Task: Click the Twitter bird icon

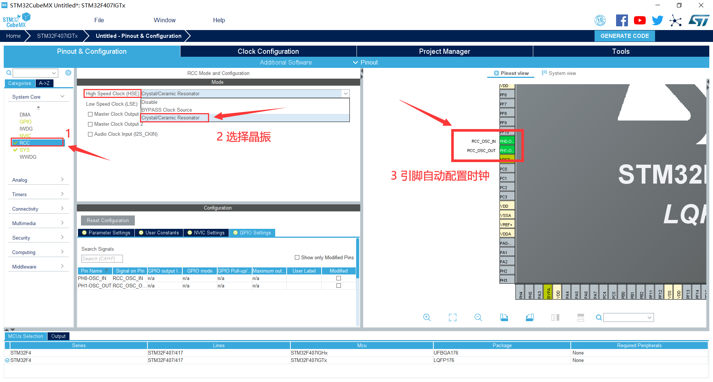Action: pos(657,20)
